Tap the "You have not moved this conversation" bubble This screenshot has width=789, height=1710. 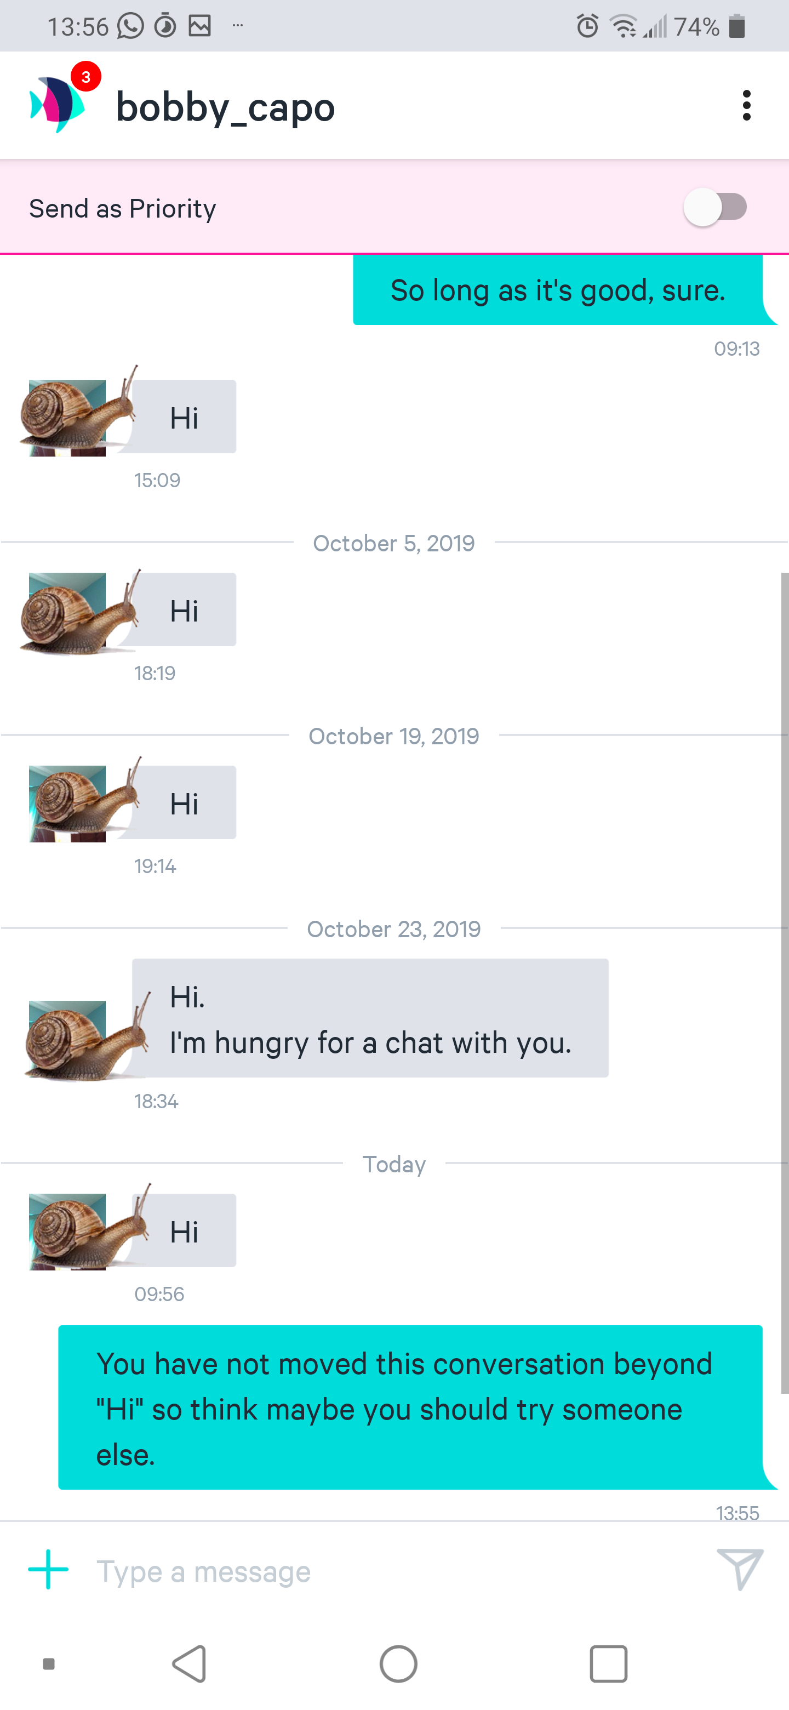(x=410, y=1407)
